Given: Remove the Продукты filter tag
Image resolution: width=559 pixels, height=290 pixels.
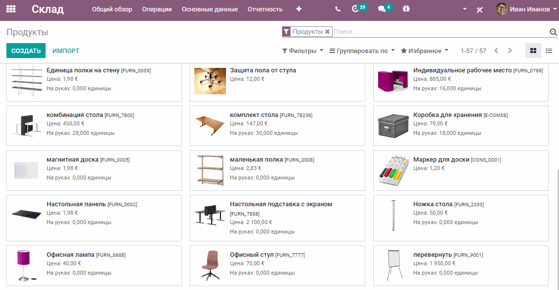Looking at the screenshot, I should pos(327,31).
